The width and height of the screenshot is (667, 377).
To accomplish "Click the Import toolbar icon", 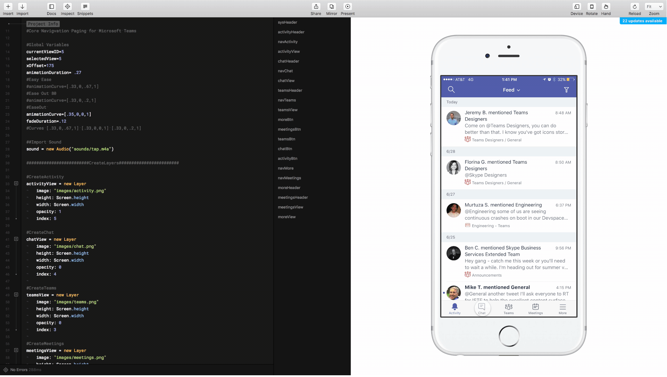I will (22, 7).
